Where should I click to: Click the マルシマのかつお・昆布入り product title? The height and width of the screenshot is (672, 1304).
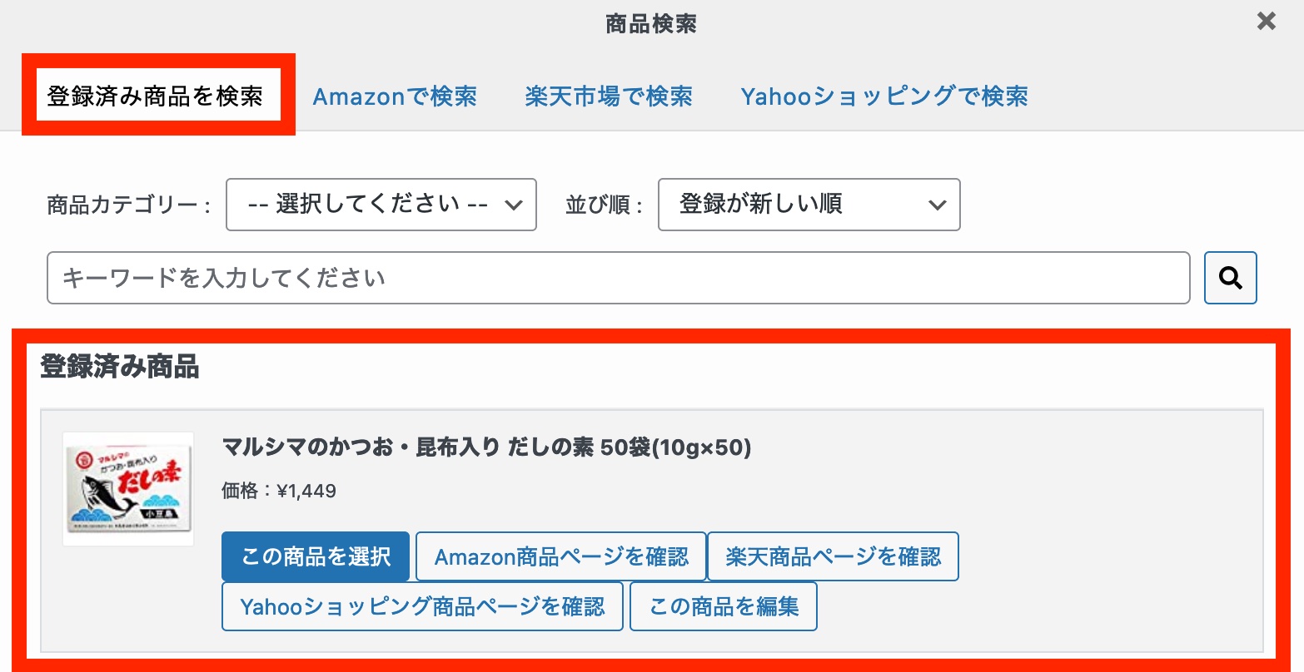(x=487, y=447)
